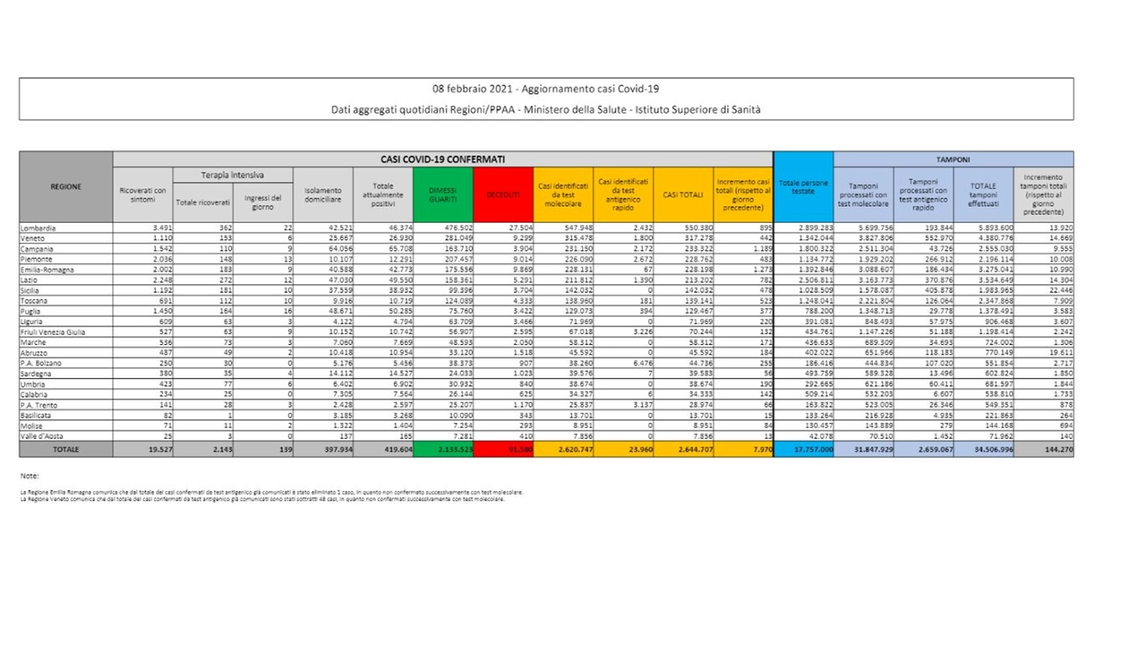Click the 'Incremento tamponi totali' column header
This screenshot has height=645, width=1146.
pyautogui.click(x=1044, y=194)
